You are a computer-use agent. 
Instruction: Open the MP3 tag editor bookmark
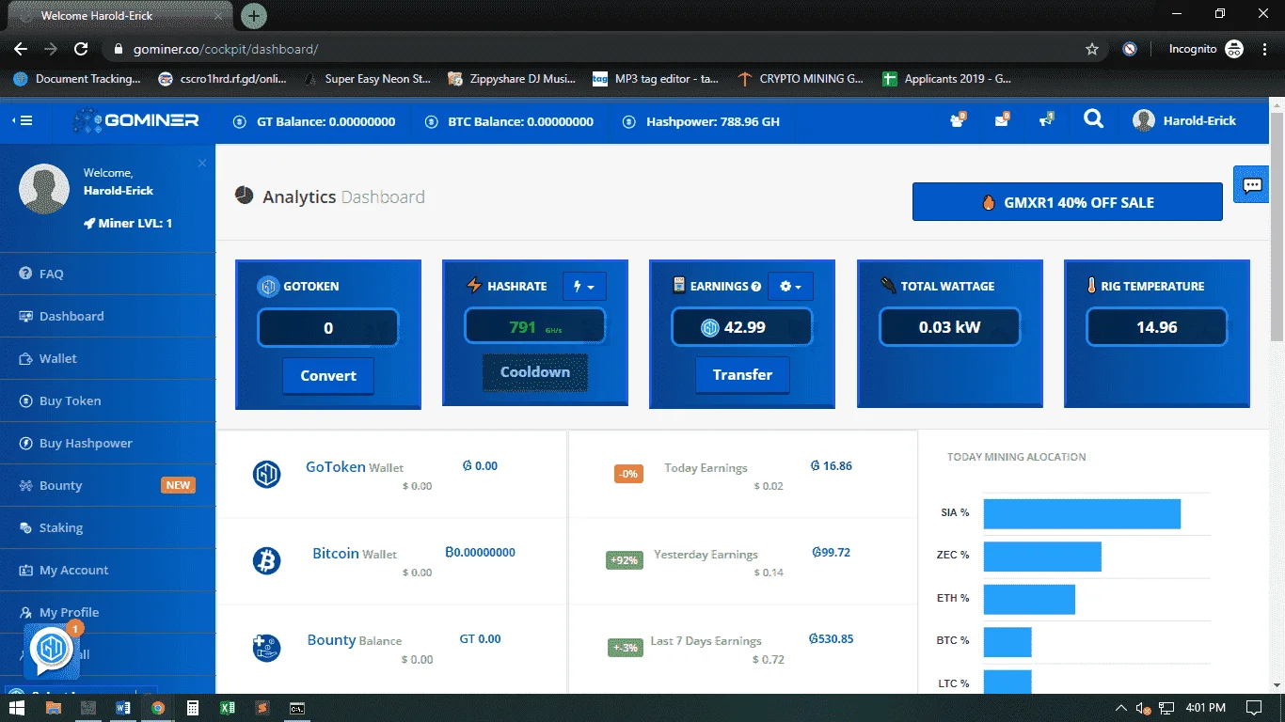tap(656, 79)
